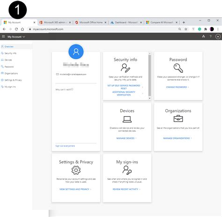Select Devices in the left sidebar
The width and height of the screenshot is (222, 217).
(x=16, y=60)
